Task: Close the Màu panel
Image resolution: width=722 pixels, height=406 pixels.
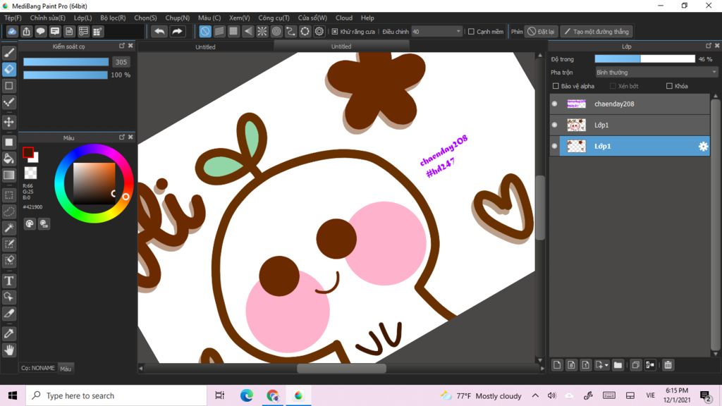Action: [x=130, y=137]
